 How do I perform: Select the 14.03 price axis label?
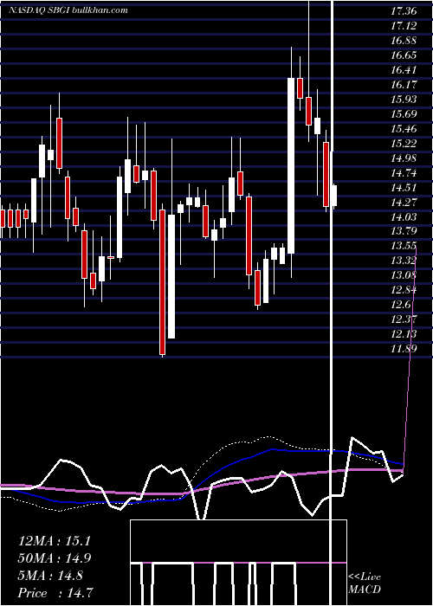click(404, 217)
